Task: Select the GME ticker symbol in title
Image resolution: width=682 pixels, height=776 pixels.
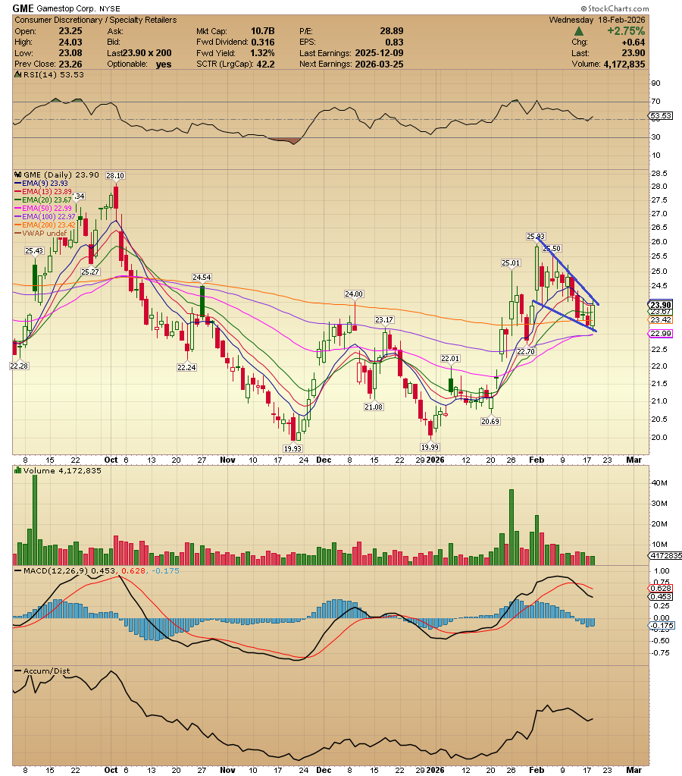Action: click(x=23, y=8)
